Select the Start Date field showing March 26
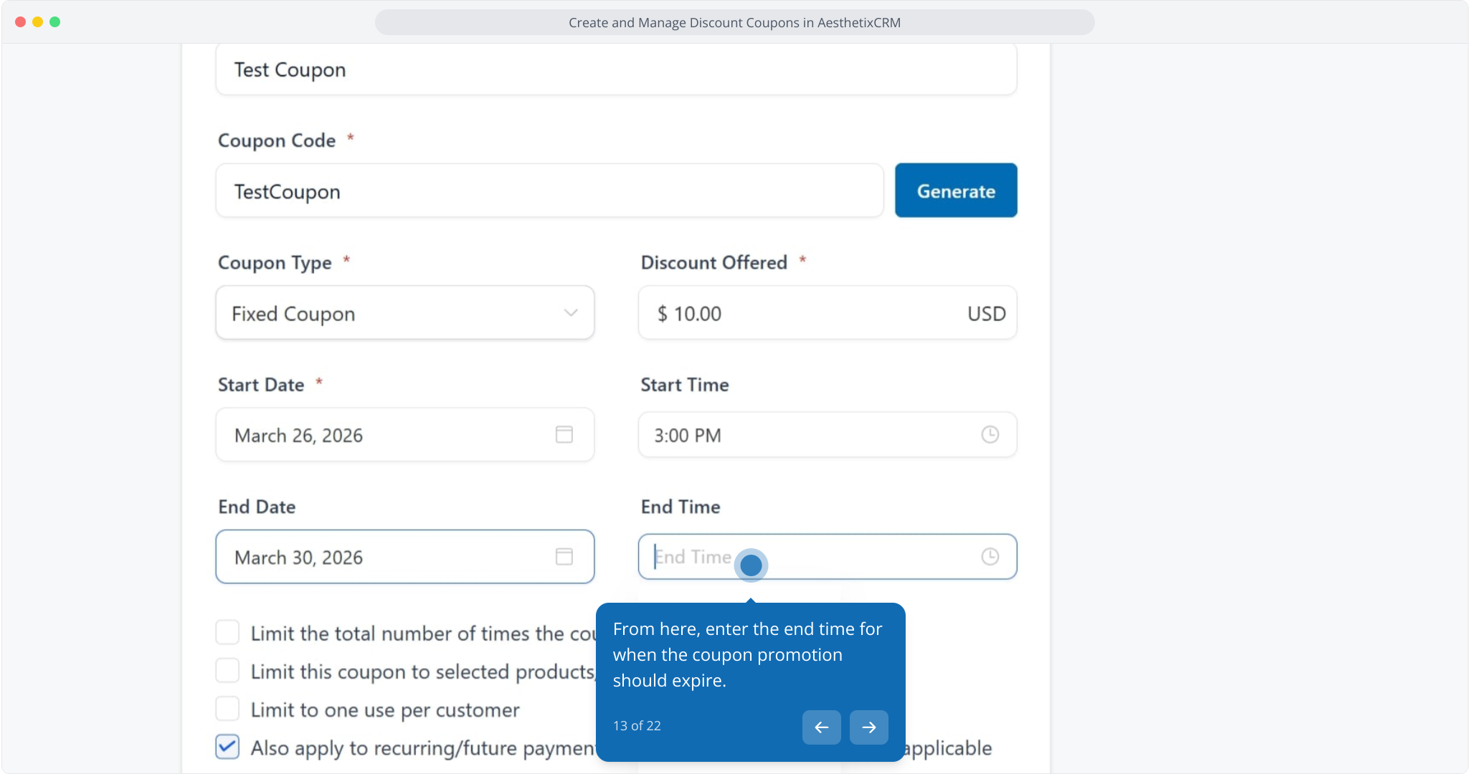1470x774 pixels. 387,435
